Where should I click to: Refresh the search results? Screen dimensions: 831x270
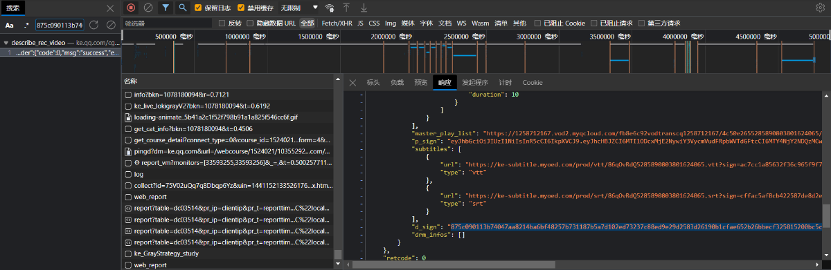click(x=94, y=25)
